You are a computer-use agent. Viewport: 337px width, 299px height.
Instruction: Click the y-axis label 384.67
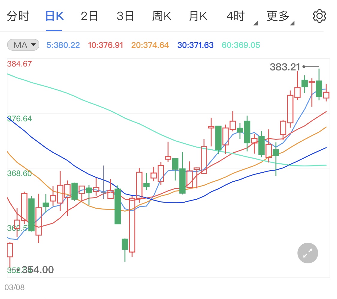[x=19, y=64]
